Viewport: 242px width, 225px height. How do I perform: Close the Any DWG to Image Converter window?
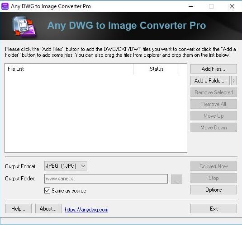point(232,6)
